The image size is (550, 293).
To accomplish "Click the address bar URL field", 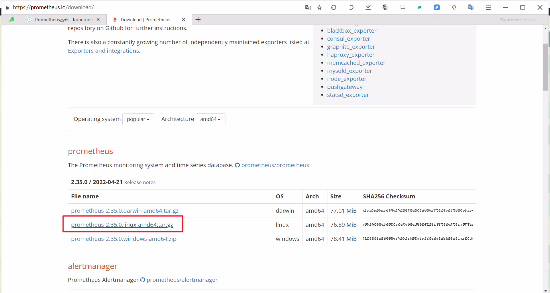I will coord(155,7).
